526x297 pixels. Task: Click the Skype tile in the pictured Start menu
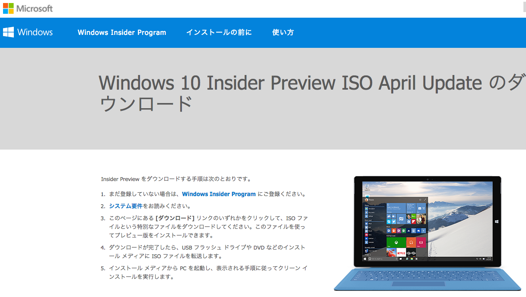(389, 222)
